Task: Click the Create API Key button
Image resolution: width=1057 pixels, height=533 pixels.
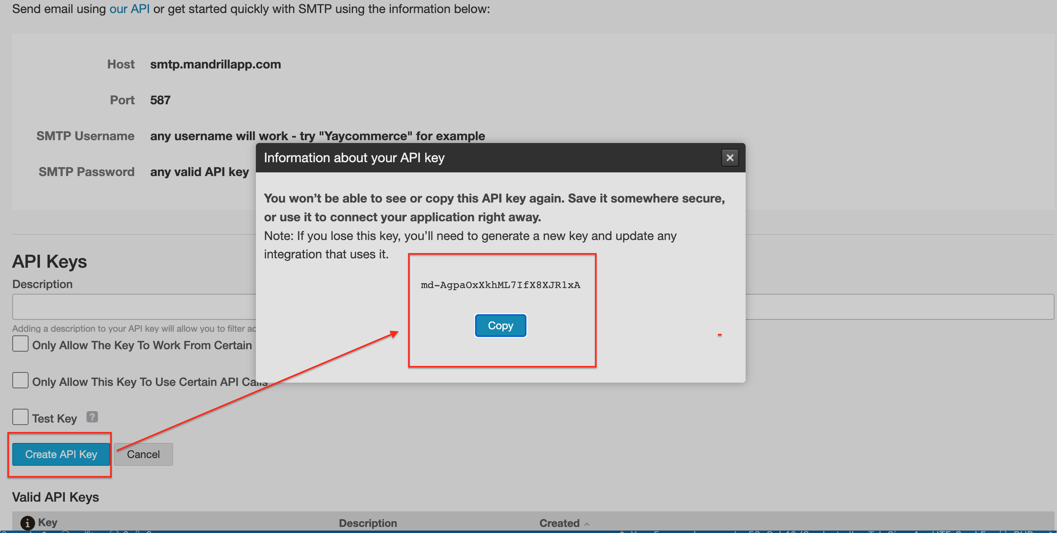Action: coord(61,454)
